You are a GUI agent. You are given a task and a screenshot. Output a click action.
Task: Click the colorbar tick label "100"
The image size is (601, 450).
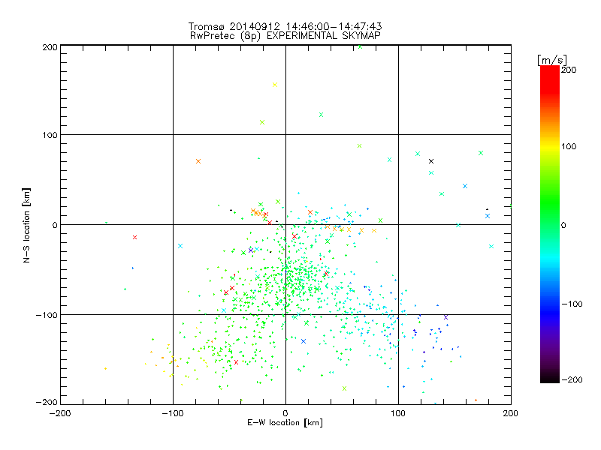(x=569, y=146)
